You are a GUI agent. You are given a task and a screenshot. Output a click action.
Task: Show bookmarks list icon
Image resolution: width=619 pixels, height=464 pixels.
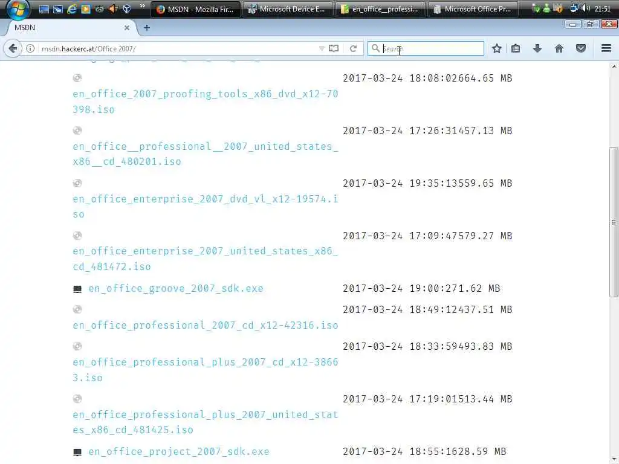point(516,48)
